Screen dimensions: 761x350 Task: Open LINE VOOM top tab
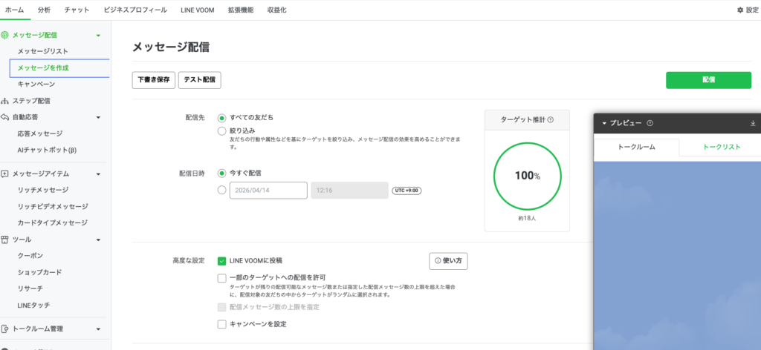[197, 10]
